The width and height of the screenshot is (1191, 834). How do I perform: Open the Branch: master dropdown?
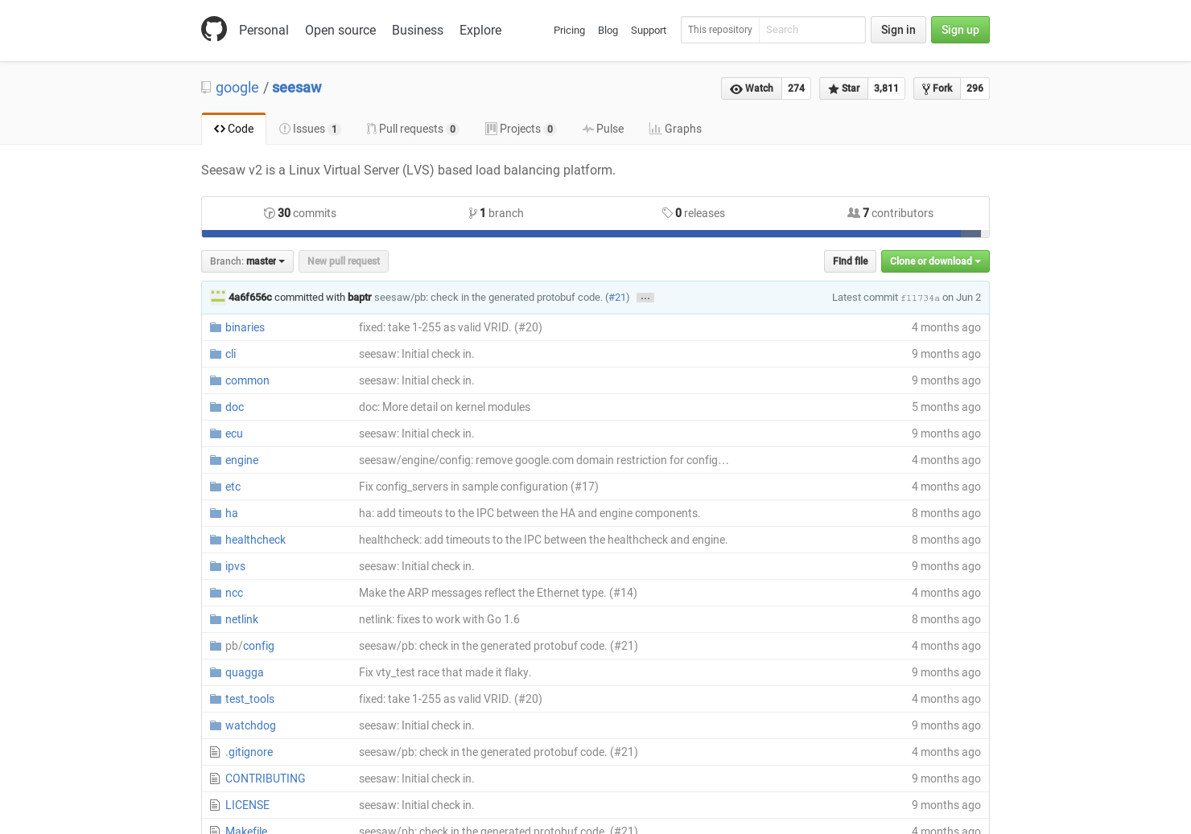tap(247, 261)
